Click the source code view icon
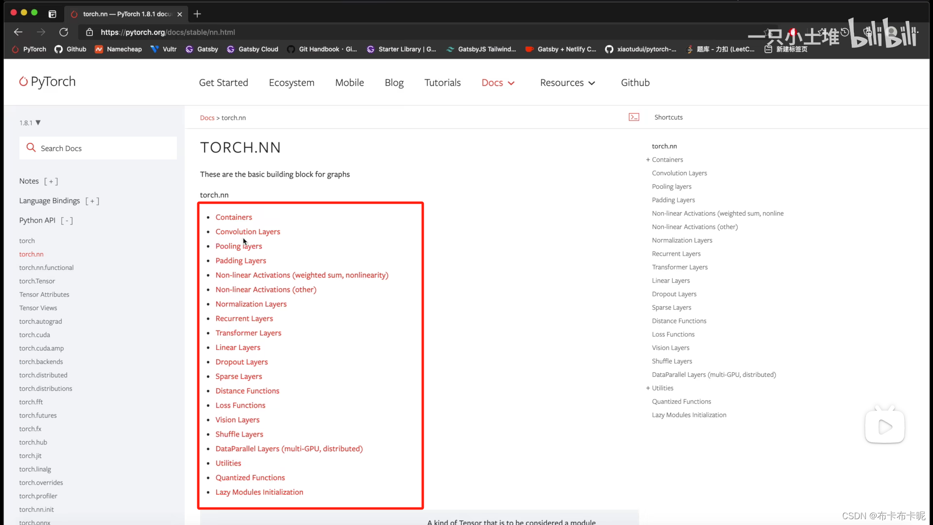Viewport: 933px width, 525px height. pos(633,117)
